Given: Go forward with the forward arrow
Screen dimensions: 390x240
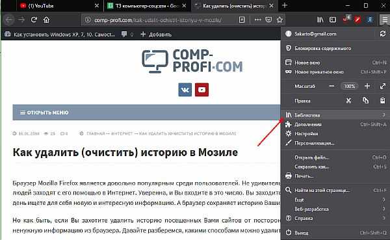Looking at the screenshot, I should coord(21,20).
